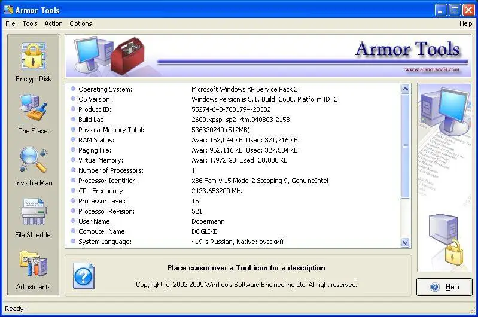Click the vertical scrollbar thumb of info list

pos(405,146)
